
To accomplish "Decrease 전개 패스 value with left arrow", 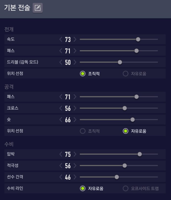I will click(x=61, y=51).
